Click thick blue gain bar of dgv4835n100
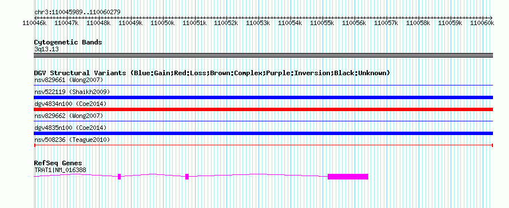 coord(263,133)
